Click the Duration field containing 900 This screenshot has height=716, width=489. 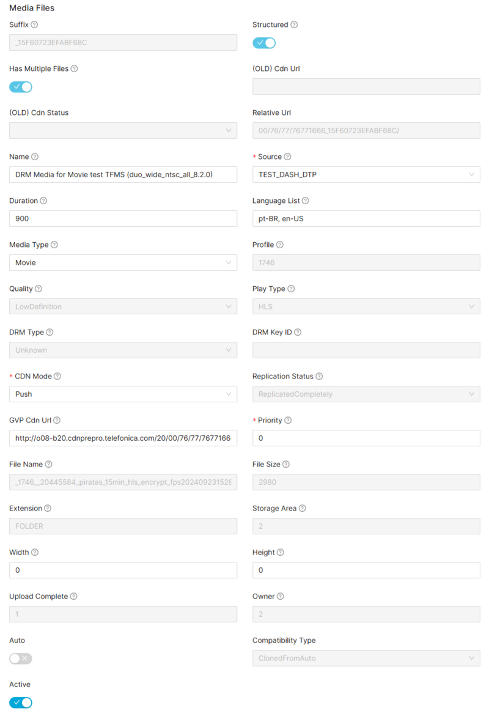[x=123, y=219]
